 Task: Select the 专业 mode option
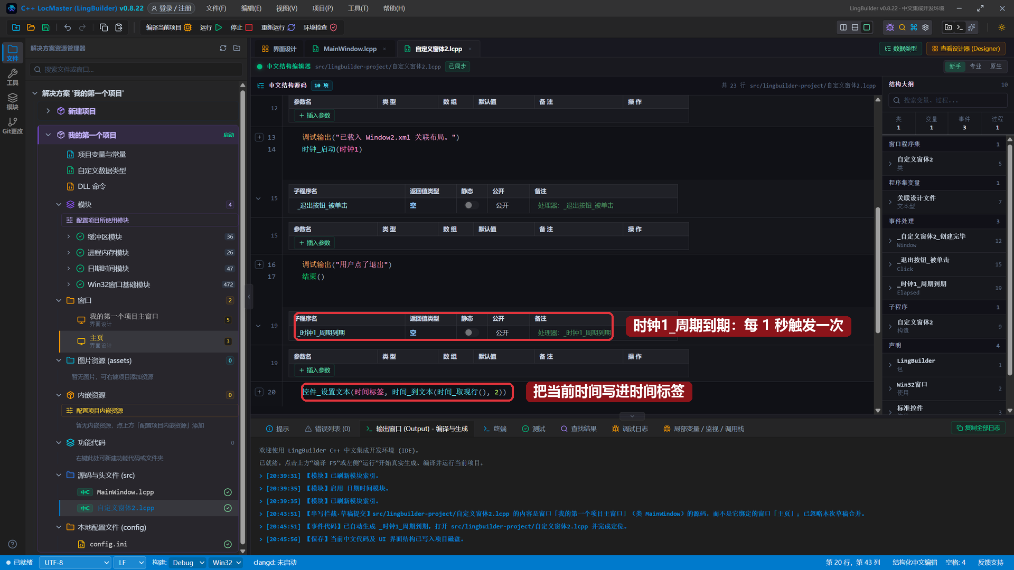pyautogui.click(x=975, y=66)
